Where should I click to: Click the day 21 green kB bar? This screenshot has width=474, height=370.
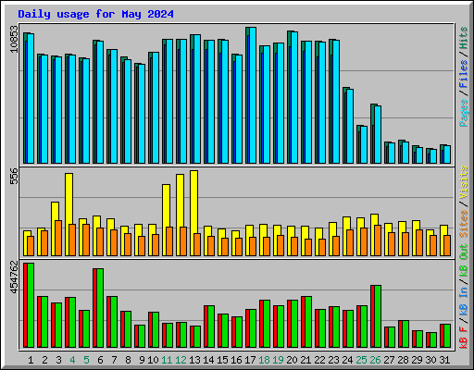pyautogui.click(x=308, y=322)
